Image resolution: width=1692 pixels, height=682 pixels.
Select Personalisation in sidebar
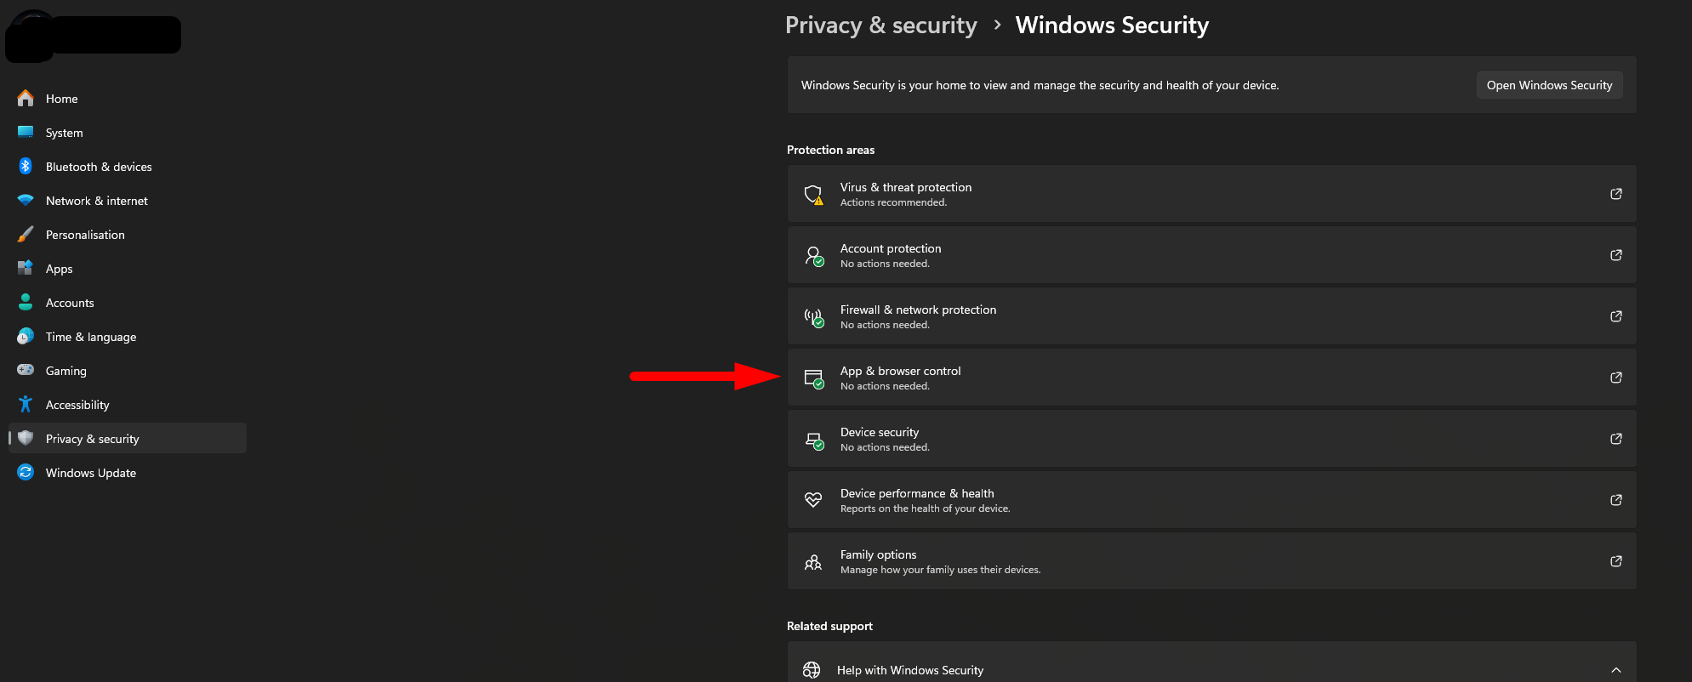tap(128, 235)
